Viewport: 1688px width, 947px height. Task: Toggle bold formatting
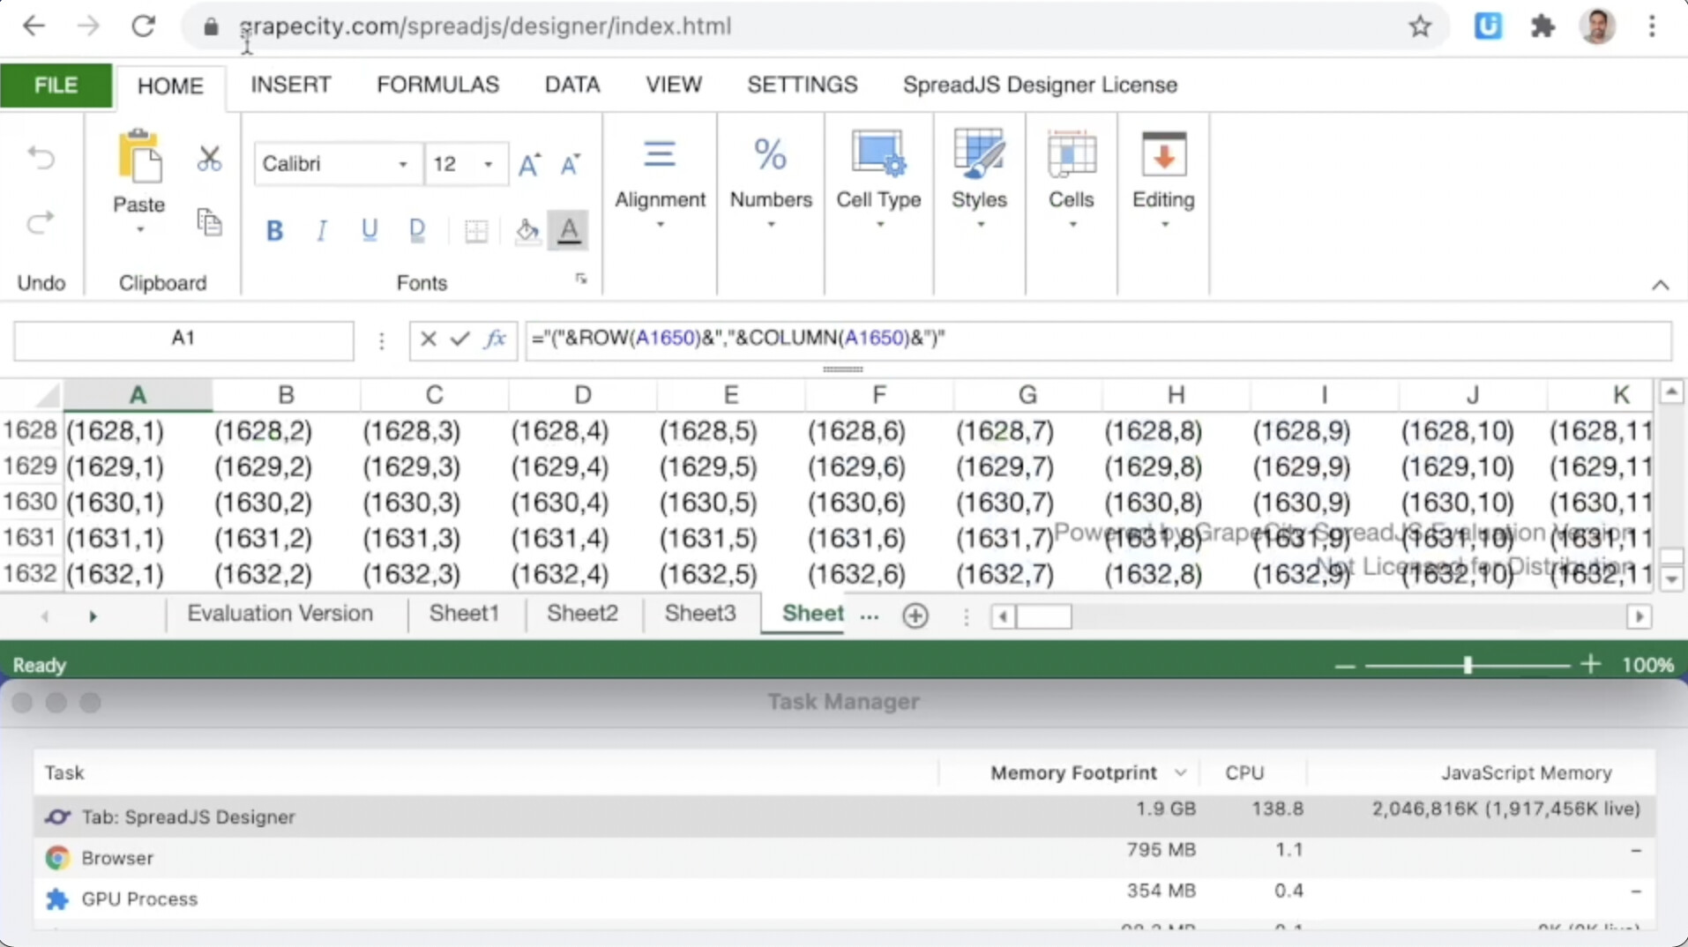click(x=273, y=230)
